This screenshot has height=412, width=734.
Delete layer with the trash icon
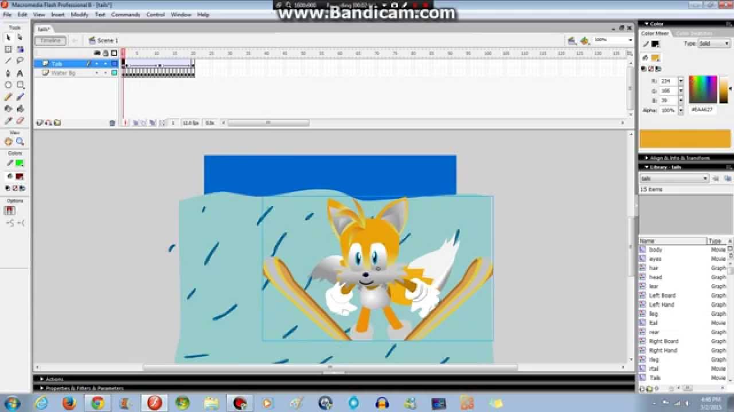click(x=112, y=122)
